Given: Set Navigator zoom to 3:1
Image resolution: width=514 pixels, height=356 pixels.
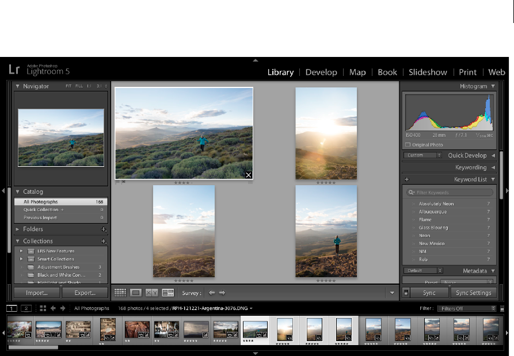Looking at the screenshot, I should (99, 86).
